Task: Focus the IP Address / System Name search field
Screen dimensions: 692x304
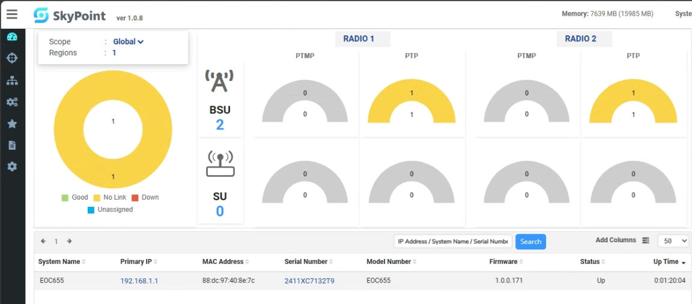Action: coord(453,241)
